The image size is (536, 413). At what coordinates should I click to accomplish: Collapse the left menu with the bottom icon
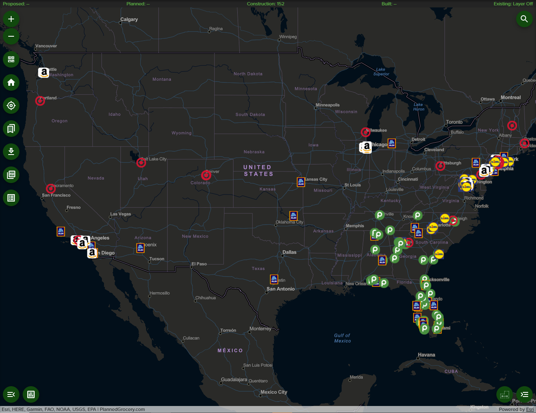tap(11, 394)
